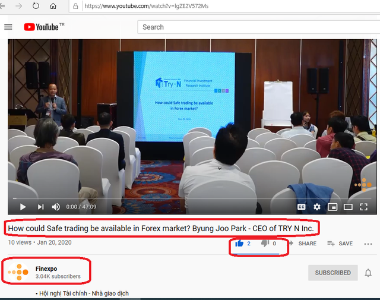Open video settings gear
The height and width of the screenshot is (300, 380).
coord(316,207)
